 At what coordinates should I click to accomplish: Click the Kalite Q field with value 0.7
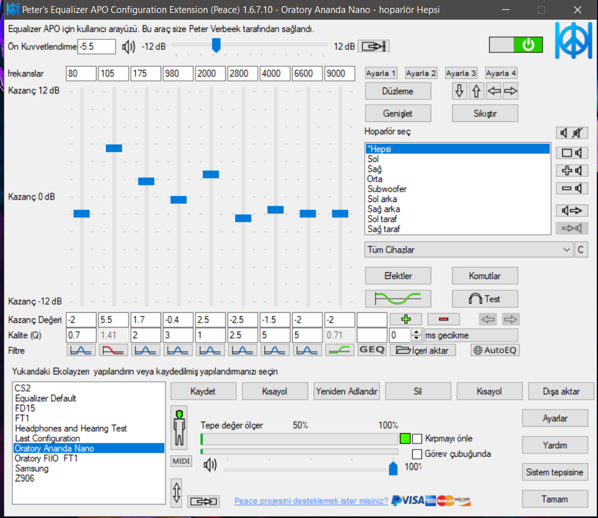coord(81,335)
